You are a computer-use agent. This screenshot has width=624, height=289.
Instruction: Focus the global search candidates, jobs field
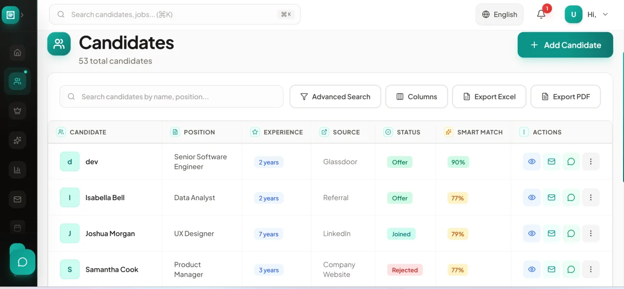point(175,14)
